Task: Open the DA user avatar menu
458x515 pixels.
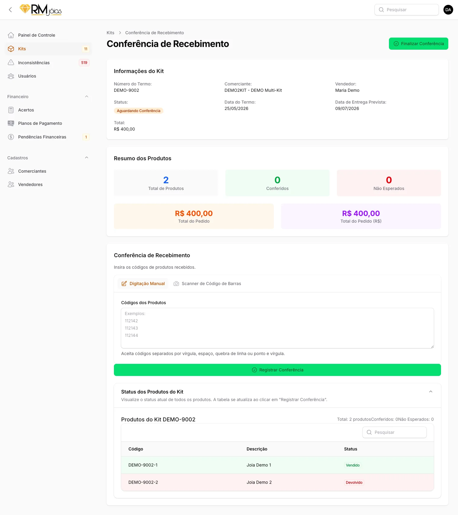Action: (448, 10)
